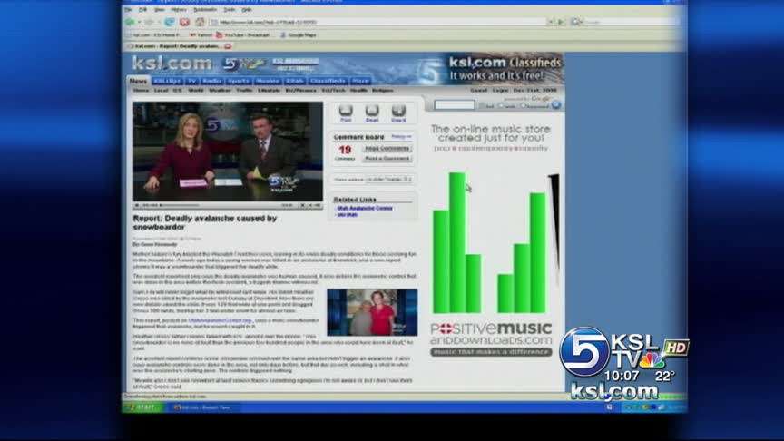Select the Sports tab on ksl.com
The height and width of the screenshot is (441, 784).
(x=239, y=81)
